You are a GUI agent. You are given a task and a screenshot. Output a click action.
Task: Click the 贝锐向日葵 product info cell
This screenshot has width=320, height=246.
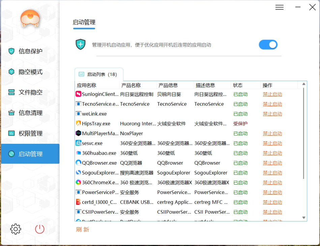169,94
